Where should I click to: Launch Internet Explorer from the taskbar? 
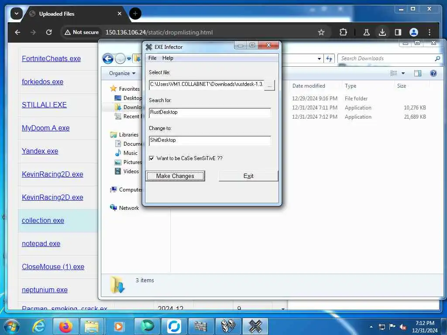pyautogui.click(x=38, y=326)
